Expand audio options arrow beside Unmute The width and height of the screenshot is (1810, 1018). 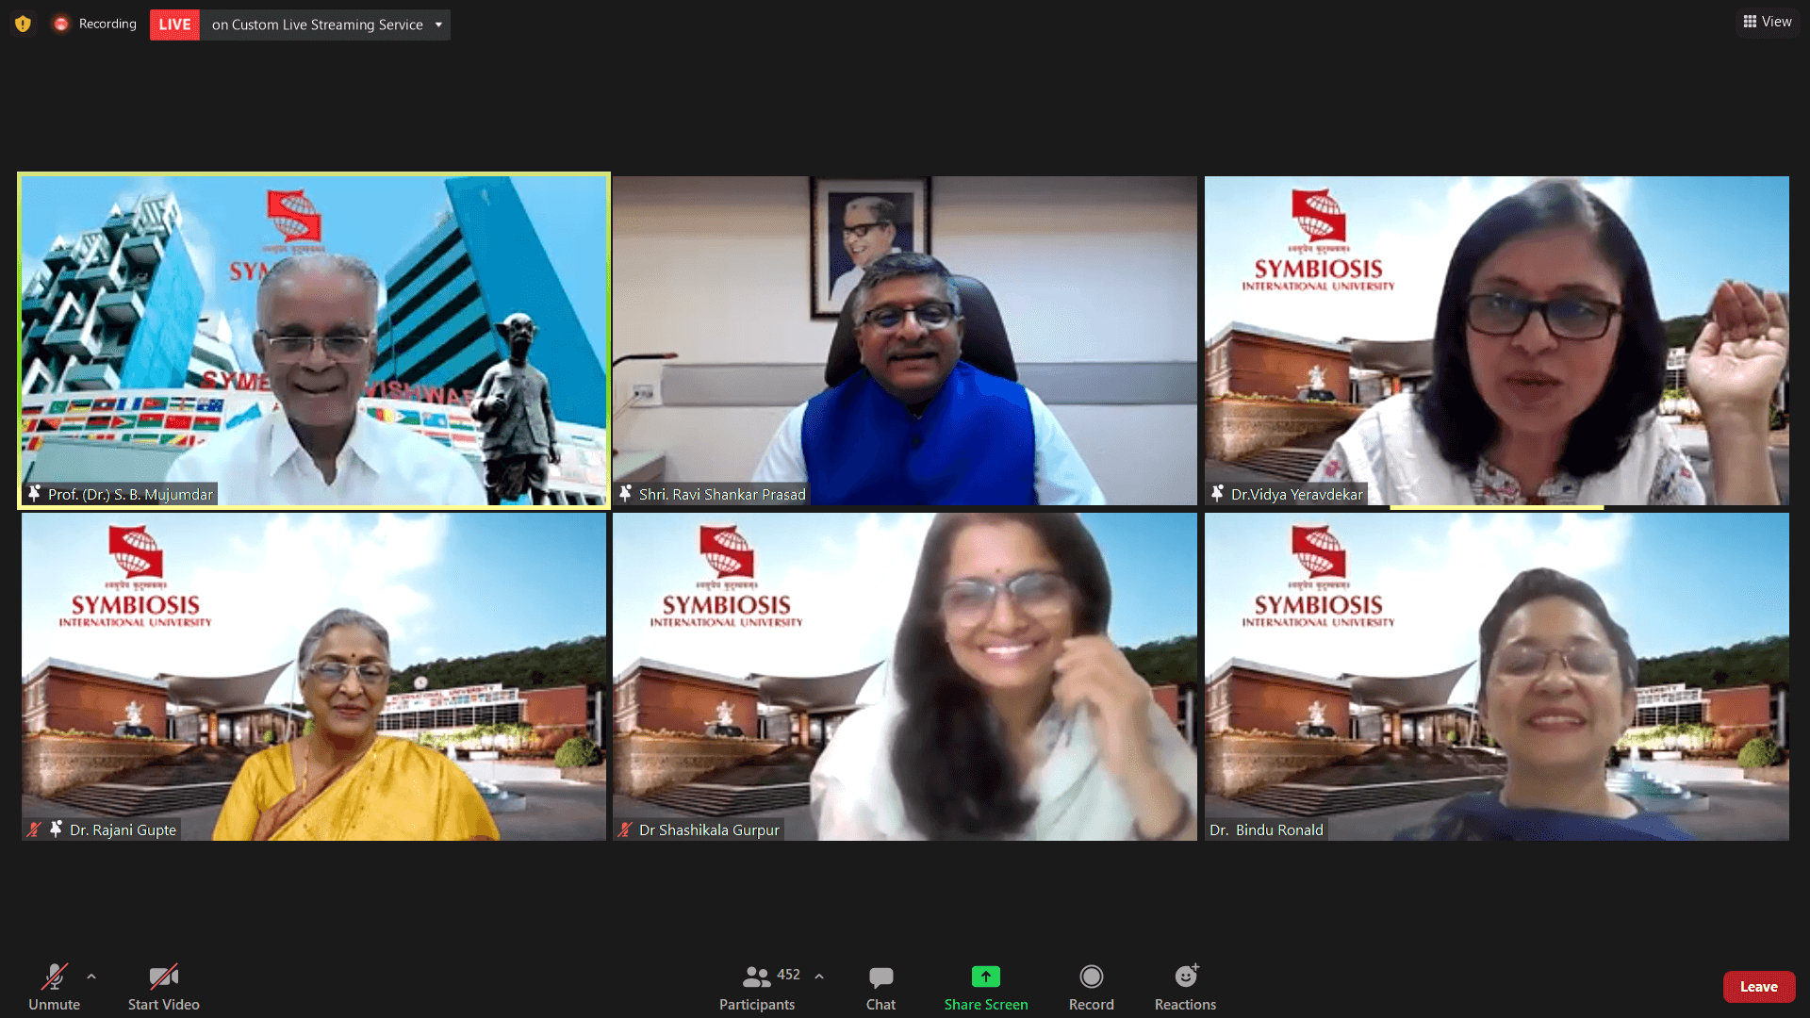(x=91, y=977)
